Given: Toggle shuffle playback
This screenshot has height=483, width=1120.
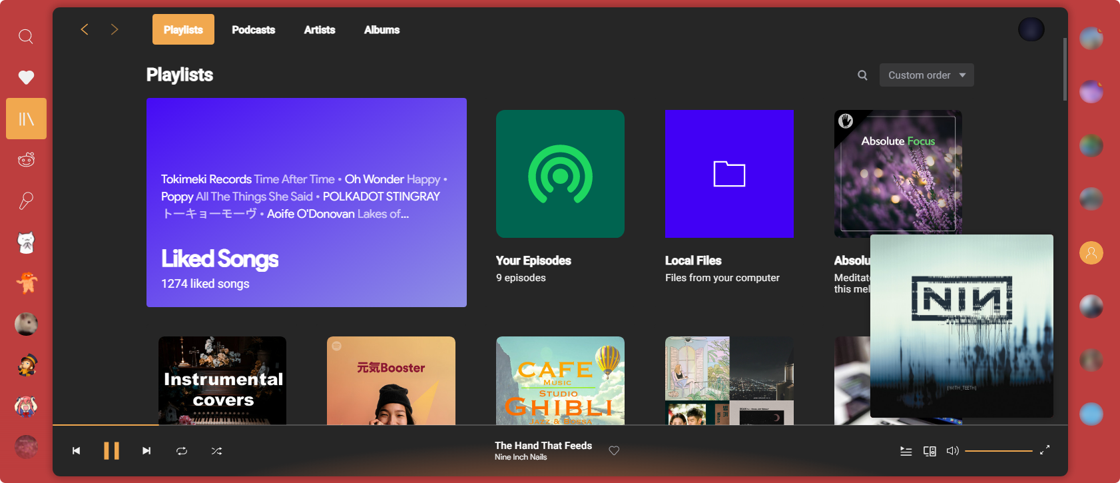Looking at the screenshot, I should coord(216,451).
